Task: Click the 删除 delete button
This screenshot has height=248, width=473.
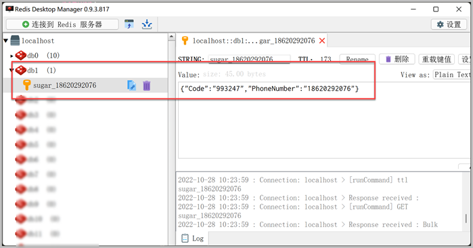Action: click(397, 59)
